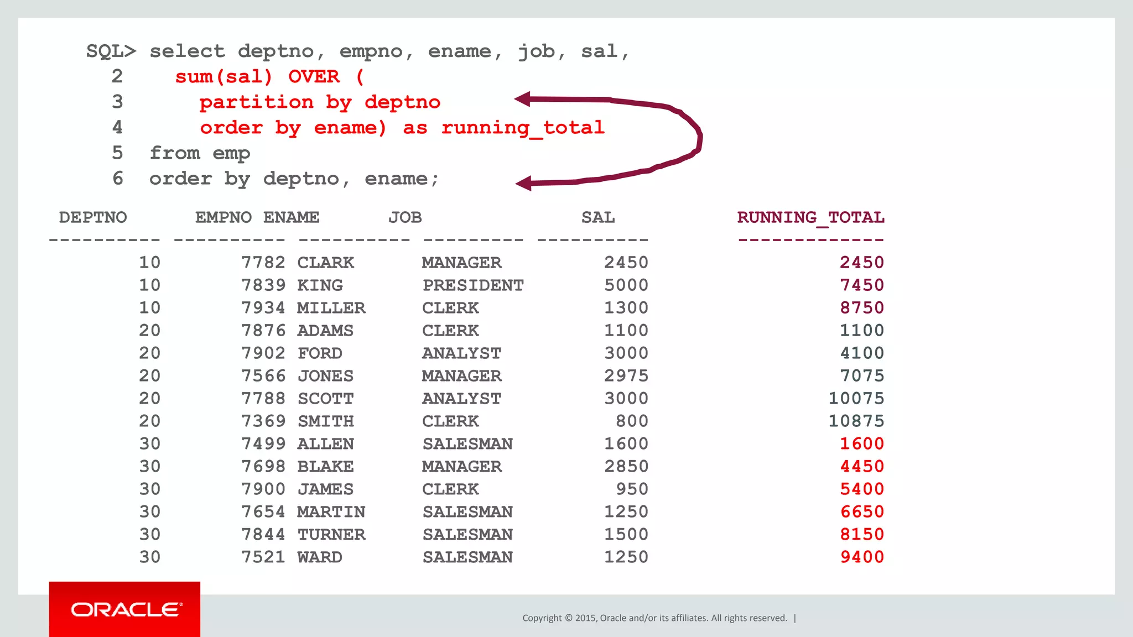Click the copyright notice text
The width and height of the screenshot is (1133, 637).
coord(654,618)
